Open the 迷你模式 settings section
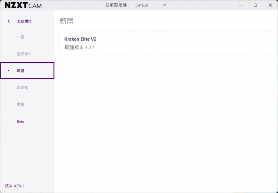 point(24,54)
